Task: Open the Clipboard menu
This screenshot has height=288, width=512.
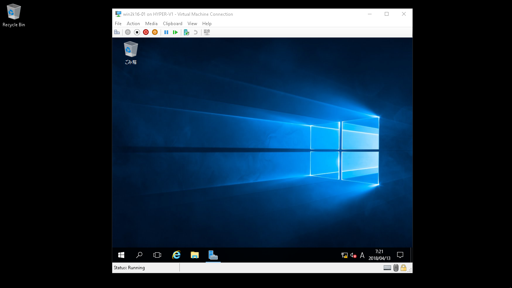Action: click(x=173, y=23)
